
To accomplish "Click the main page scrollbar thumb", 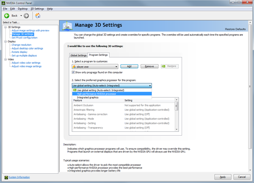I will tap(250, 86).
